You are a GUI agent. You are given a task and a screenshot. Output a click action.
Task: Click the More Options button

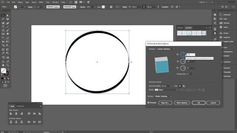[182, 103]
